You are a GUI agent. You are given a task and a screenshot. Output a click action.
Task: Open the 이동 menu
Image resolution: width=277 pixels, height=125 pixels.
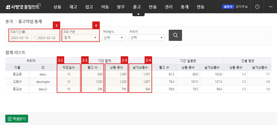point(105,7)
